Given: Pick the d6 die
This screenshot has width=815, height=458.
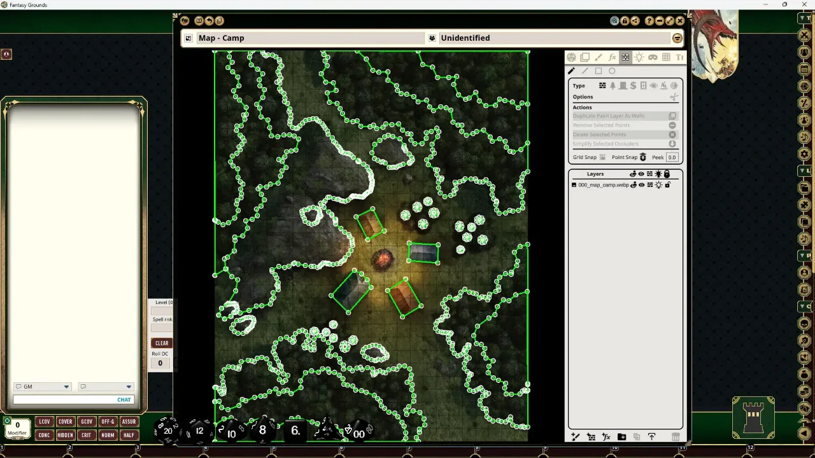Looking at the screenshot, I should coord(295,431).
